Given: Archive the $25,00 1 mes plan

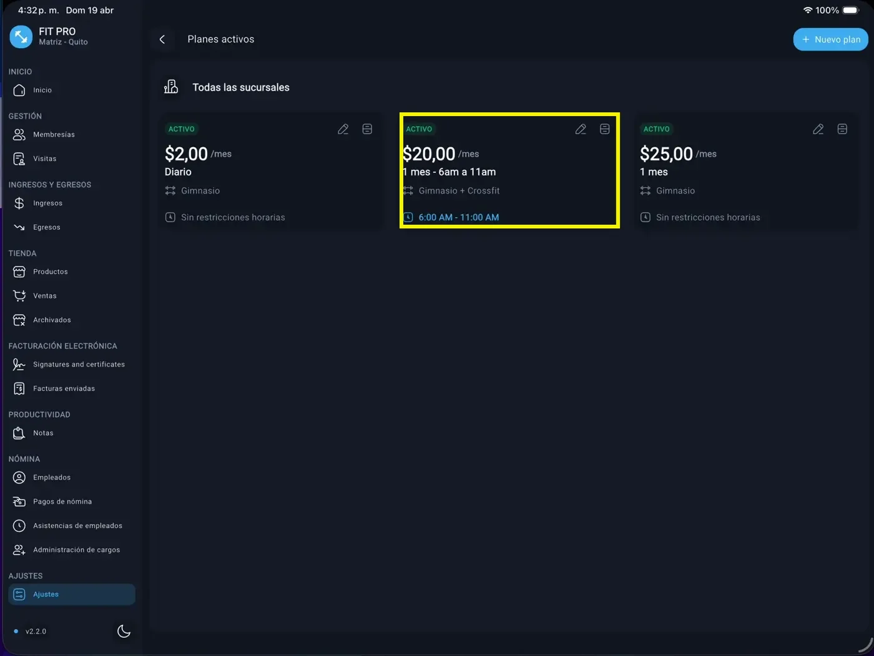Looking at the screenshot, I should tap(842, 129).
